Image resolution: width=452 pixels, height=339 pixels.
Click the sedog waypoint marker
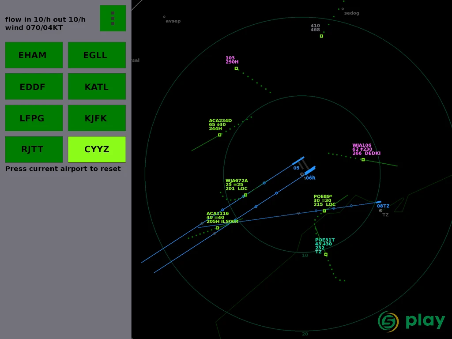[343, 9]
